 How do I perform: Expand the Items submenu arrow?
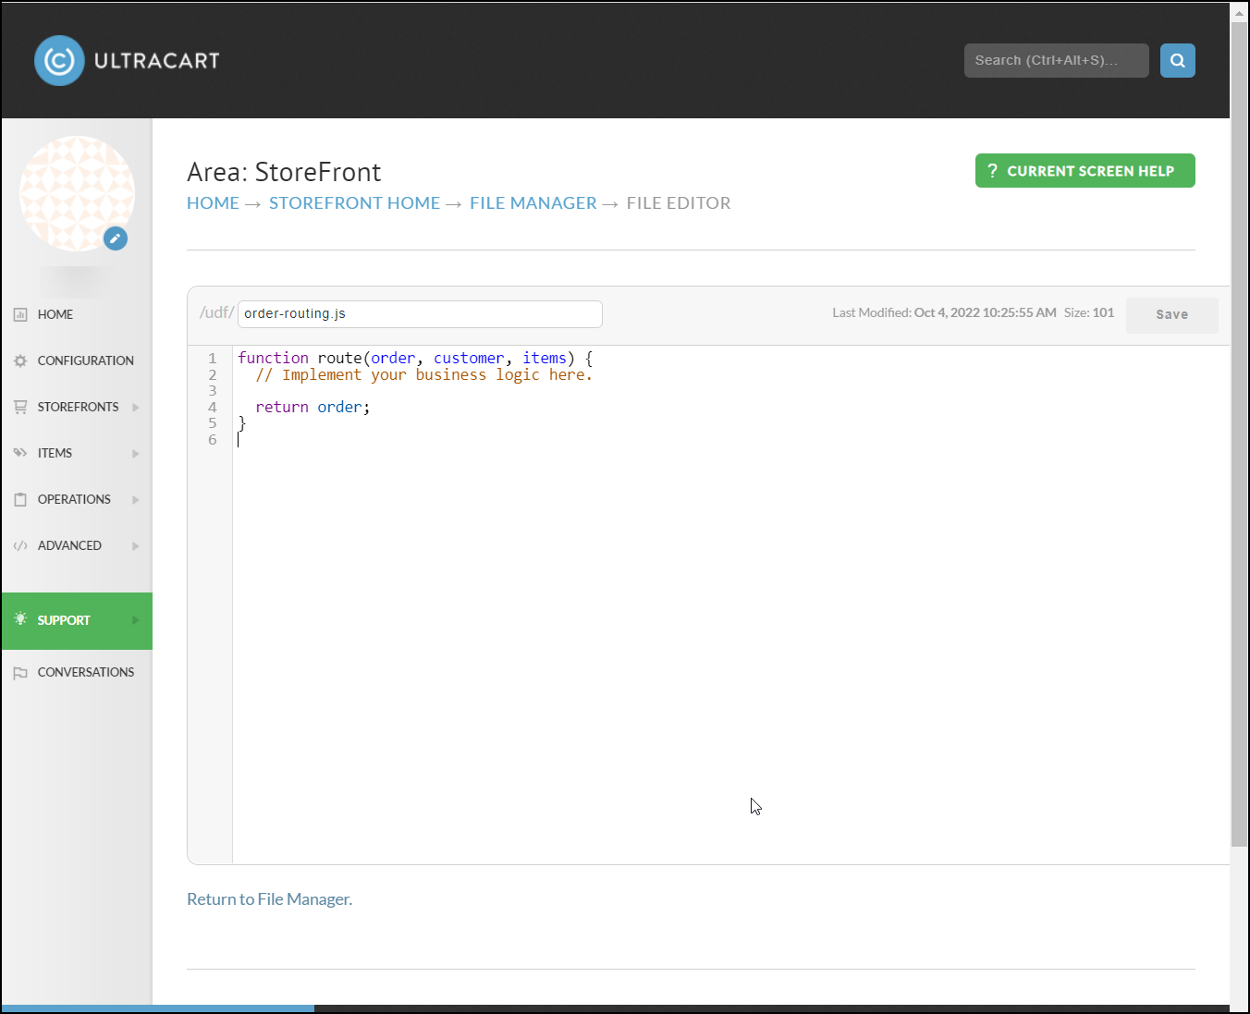pyautogui.click(x=136, y=454)
